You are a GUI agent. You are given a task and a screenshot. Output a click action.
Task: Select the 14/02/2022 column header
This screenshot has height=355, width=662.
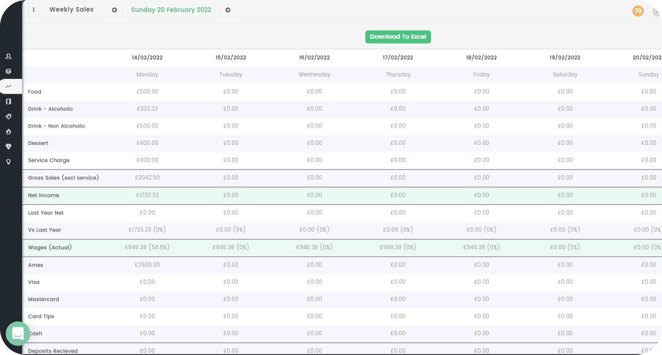pyautogui.click(x=147, y=57)
